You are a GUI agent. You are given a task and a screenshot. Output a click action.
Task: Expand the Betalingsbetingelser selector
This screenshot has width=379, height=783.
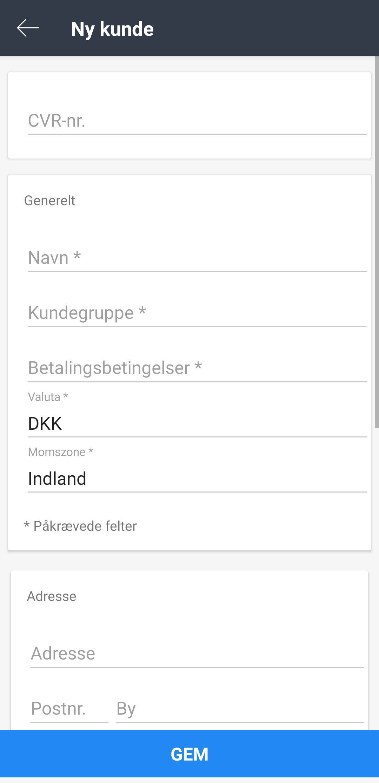point(197,368)
